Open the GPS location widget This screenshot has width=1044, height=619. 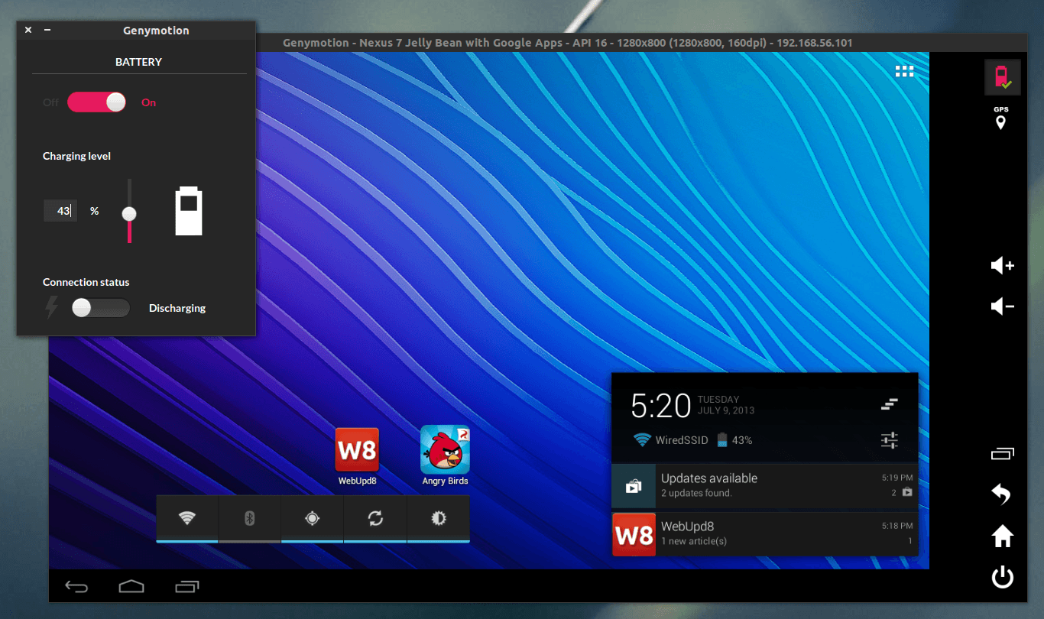pyautogui.click(x=1000, y=118)
